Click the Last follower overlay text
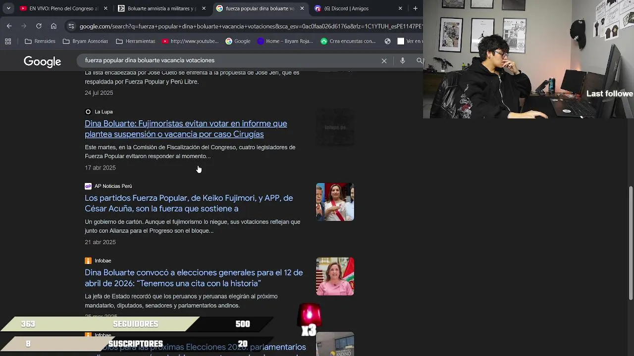The image size is (634, 356). [610, 93]
